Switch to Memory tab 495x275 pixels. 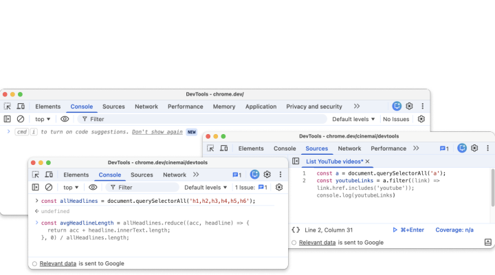click(224, 107)
